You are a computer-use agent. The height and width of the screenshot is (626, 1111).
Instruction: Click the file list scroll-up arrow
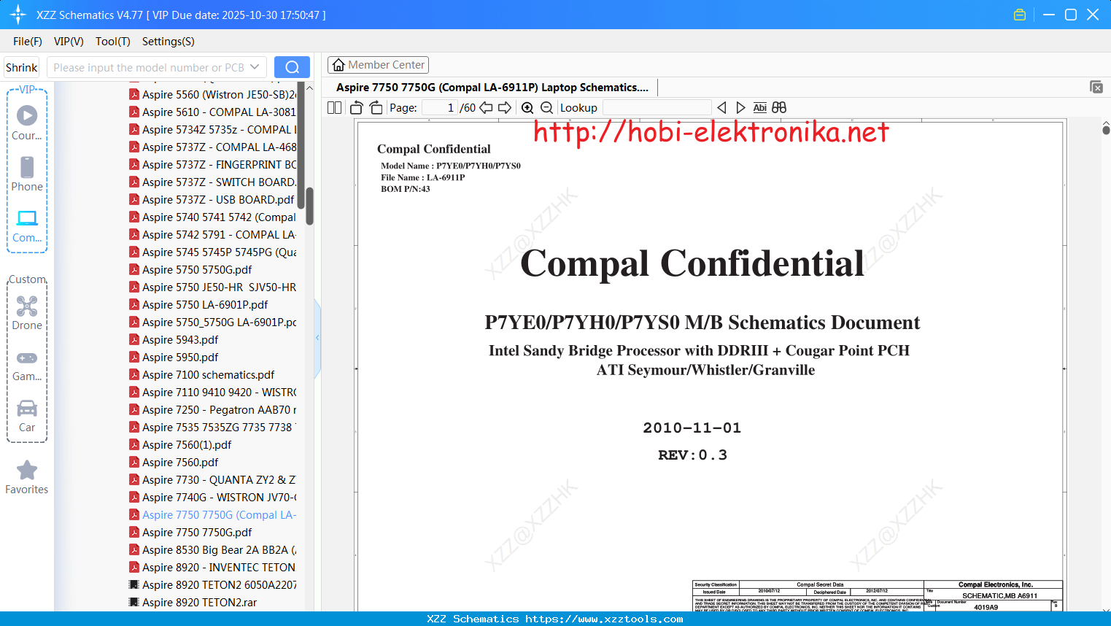point(309,88)
